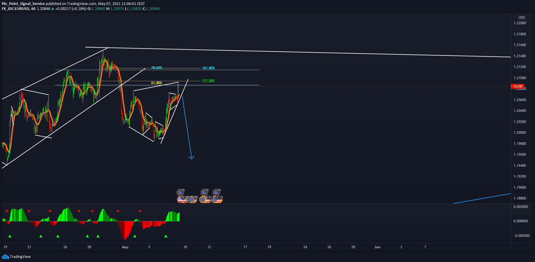Click the 1.19200 price scale label

coord(520,176)
